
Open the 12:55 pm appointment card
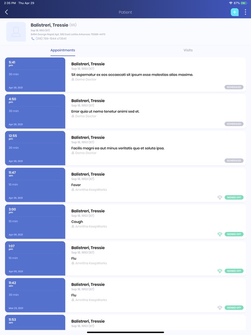coord(125,148)
